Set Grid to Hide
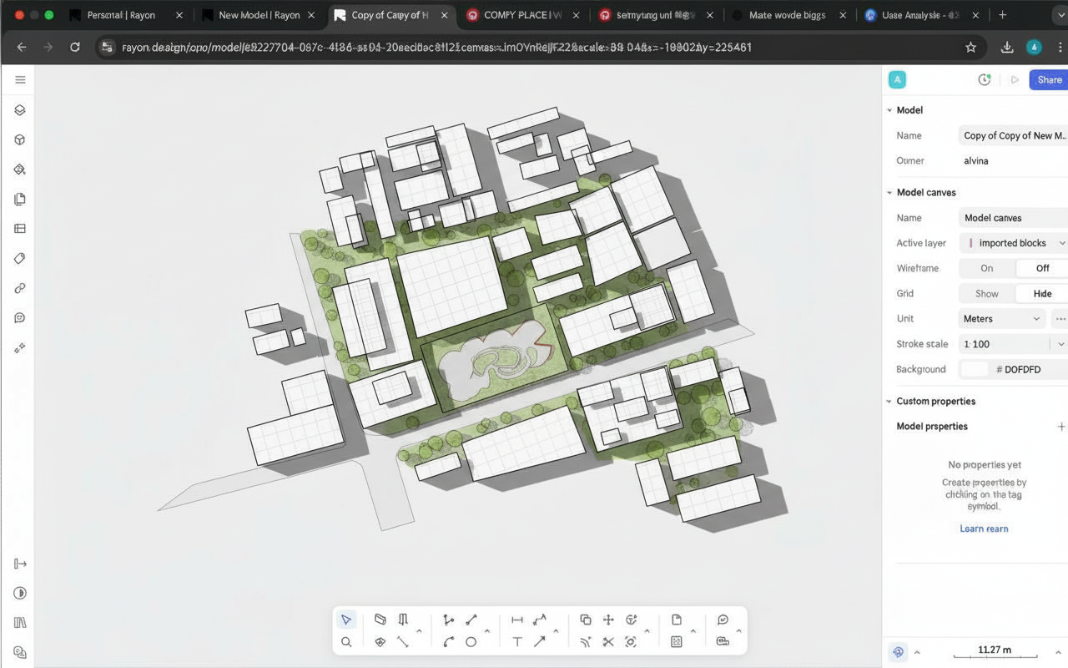The width and height of the screenshot is (1068, 668). [1042, 293]
